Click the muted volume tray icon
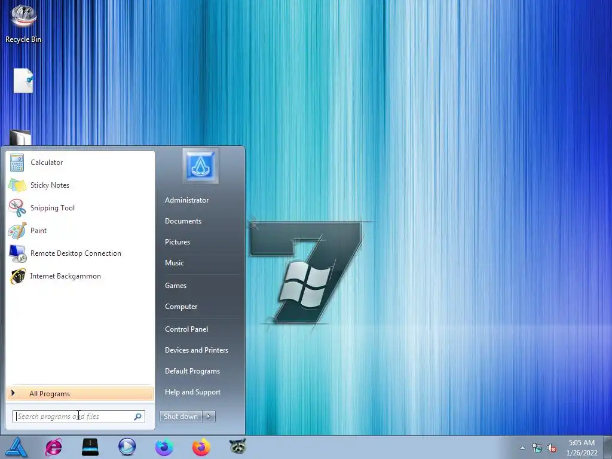Image resolution: width=612 pixels, height=459 pixels. click(x=552, y=448)
